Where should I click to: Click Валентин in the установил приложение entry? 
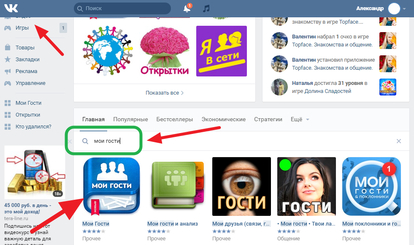tap(304, 60)
